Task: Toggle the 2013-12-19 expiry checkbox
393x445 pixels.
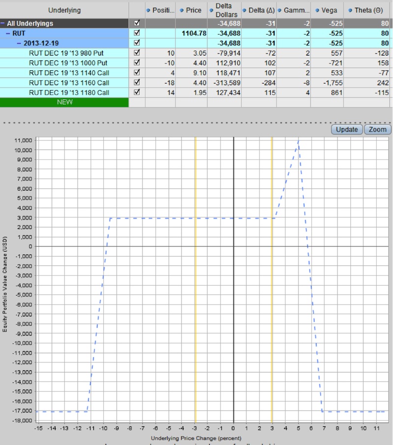Action: click(137, 43)
